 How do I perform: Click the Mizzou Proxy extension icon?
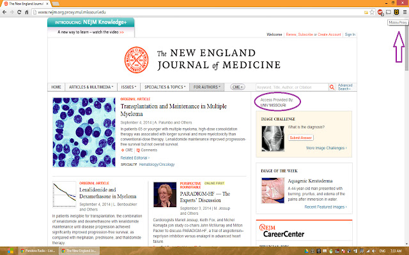click(396, 12)
